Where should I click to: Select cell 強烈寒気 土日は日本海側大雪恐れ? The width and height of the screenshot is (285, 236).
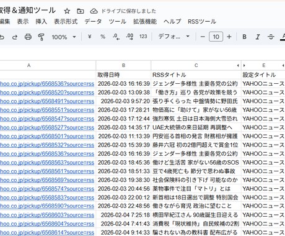[196, 119]
